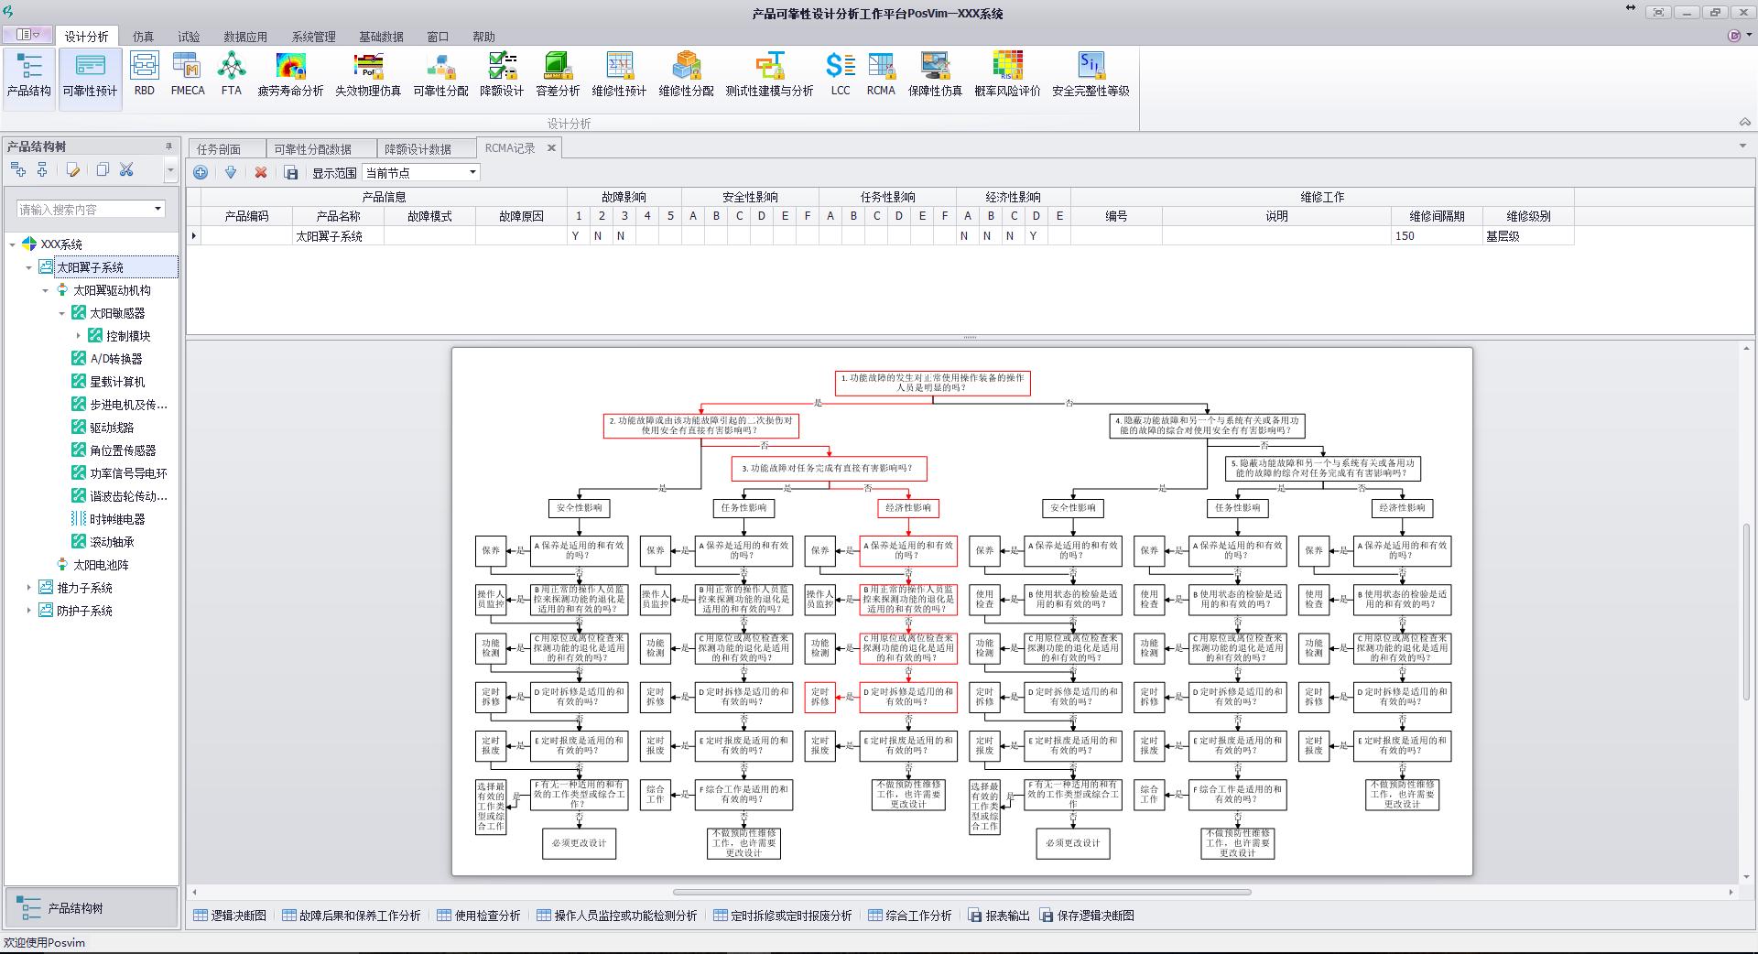Open the 维修性分配 tool
This screenshot has width=1758, height=954.
click(x=687, y=75)
